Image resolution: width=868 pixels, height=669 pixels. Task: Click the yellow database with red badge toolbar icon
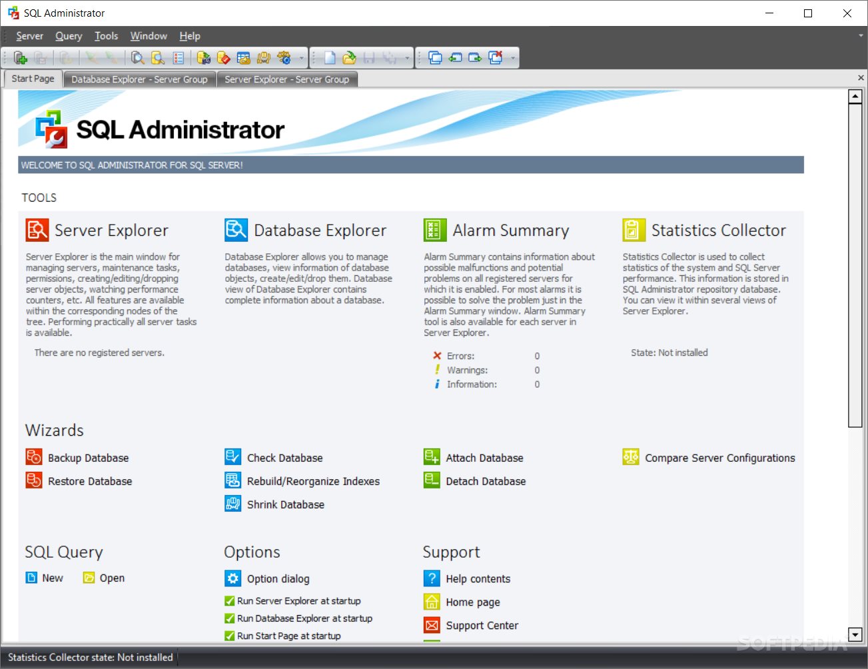coord(224,58)
